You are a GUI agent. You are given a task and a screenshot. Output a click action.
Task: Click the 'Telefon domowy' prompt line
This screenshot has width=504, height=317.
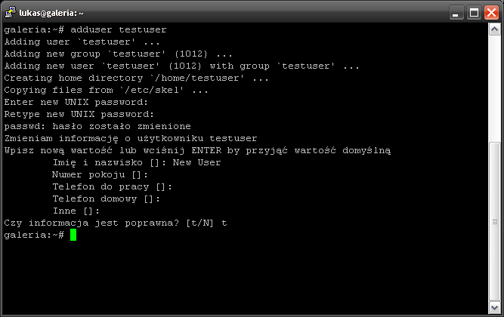pos(106,199)
